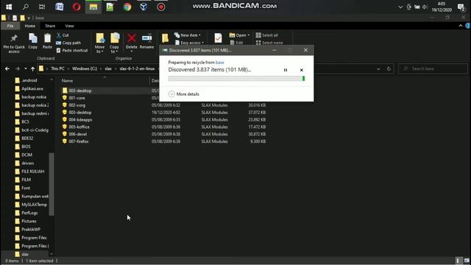Collapse the ribbon with the chevron

(461, 26)
